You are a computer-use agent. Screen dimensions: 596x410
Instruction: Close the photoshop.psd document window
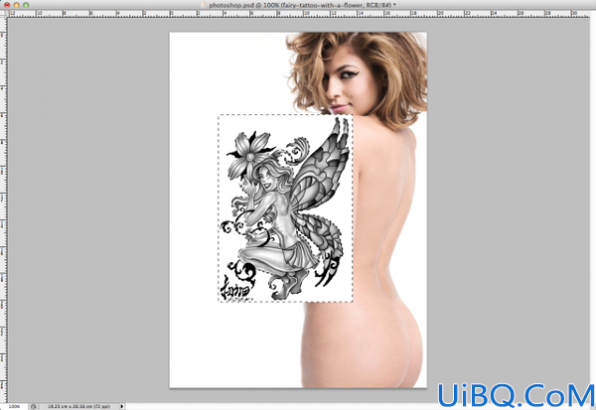coord(7,5)
